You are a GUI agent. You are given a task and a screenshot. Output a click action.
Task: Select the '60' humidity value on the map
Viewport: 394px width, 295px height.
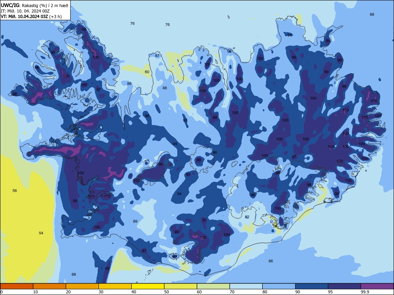point(147,72)
